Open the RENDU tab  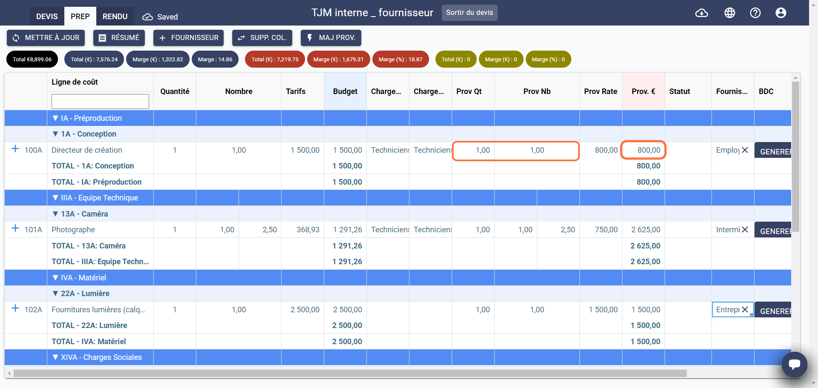point(115,16)
